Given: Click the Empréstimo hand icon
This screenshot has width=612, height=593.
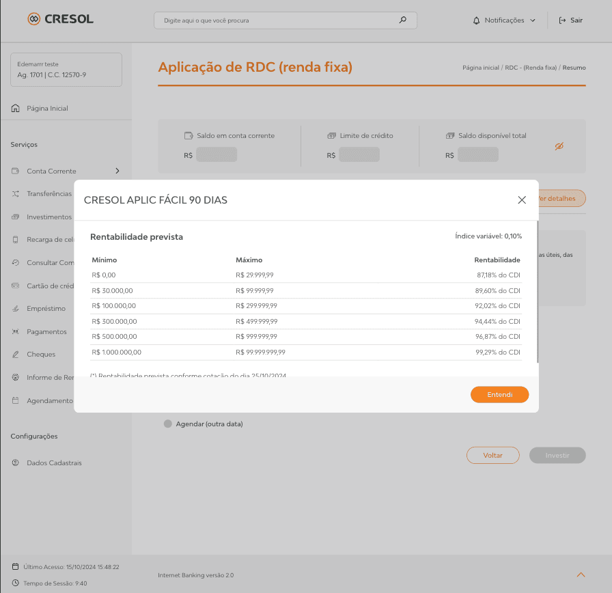Looking at the screenshot, I should point(15,308).
